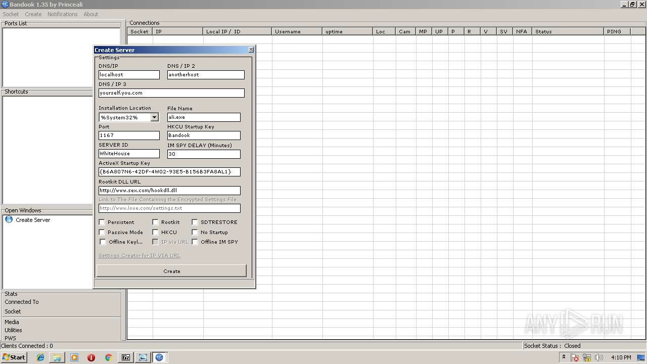The height and width of the screenshot is (364, 647).
Task: Click the Username column header
Action: [x=297, y=31]
